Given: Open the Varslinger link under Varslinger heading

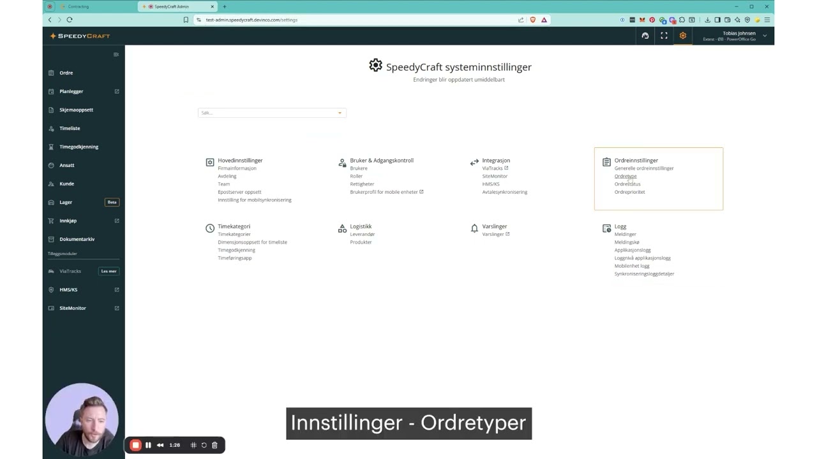Looking at the screenshot, I should (x=496, y=234).
